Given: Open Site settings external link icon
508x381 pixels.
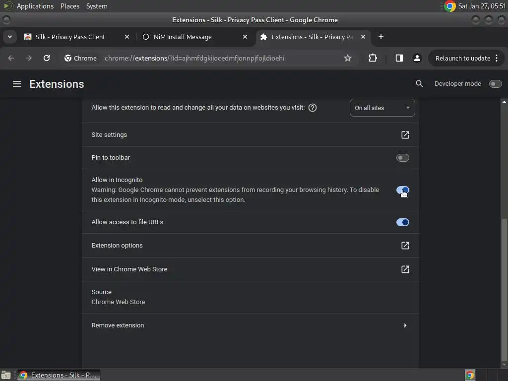Looking at the screenshot, I should tap(405, 135).
